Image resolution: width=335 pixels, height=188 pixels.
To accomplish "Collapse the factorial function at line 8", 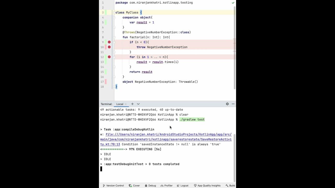I will (x=114, y=37).
